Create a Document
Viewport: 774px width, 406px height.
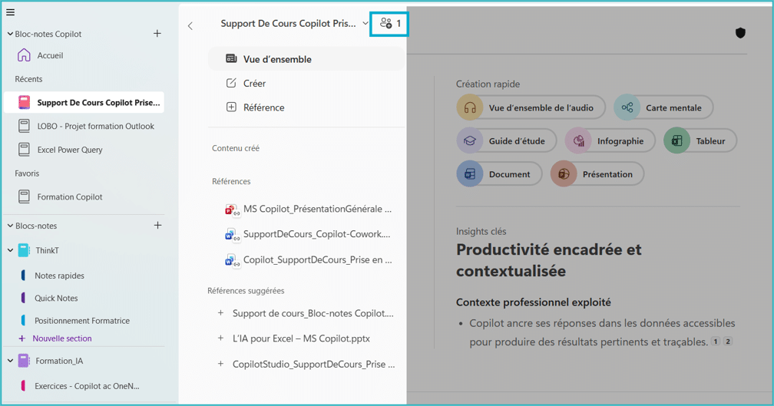coord(499,174)
